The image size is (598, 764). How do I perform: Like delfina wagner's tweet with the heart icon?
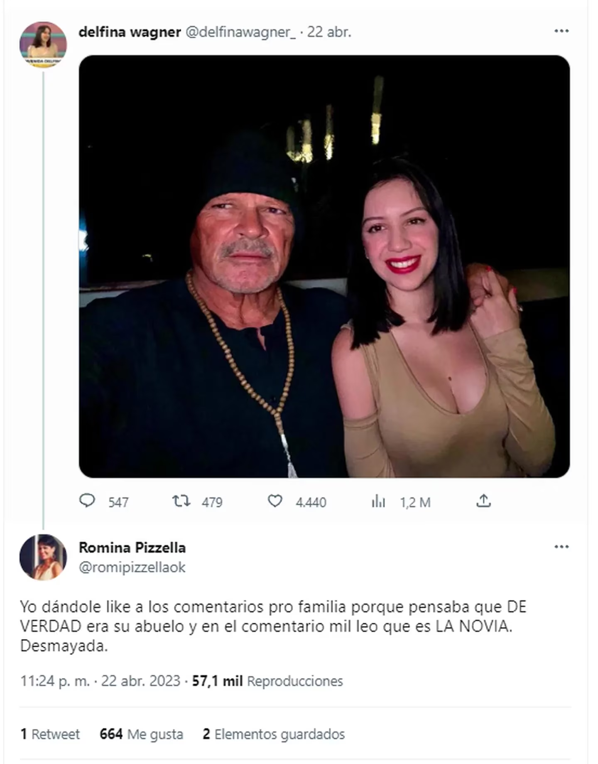pyautogui.click(x=275, y=501)
